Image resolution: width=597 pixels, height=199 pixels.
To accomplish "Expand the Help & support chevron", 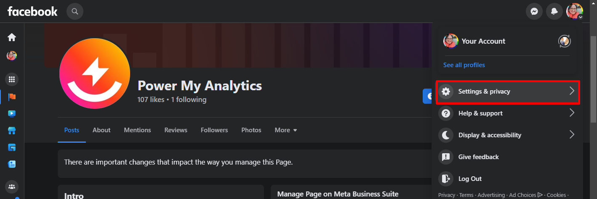I will pos(571,113).
